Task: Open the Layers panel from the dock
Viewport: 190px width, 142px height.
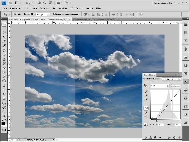Action: click(185, 90)
